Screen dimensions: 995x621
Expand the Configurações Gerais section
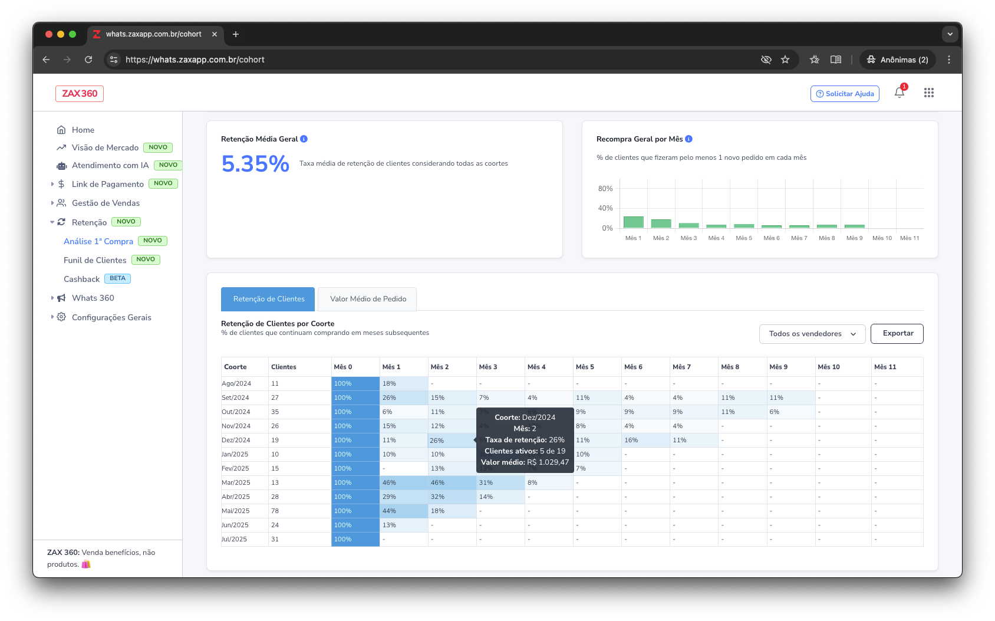tap(111, 317)
